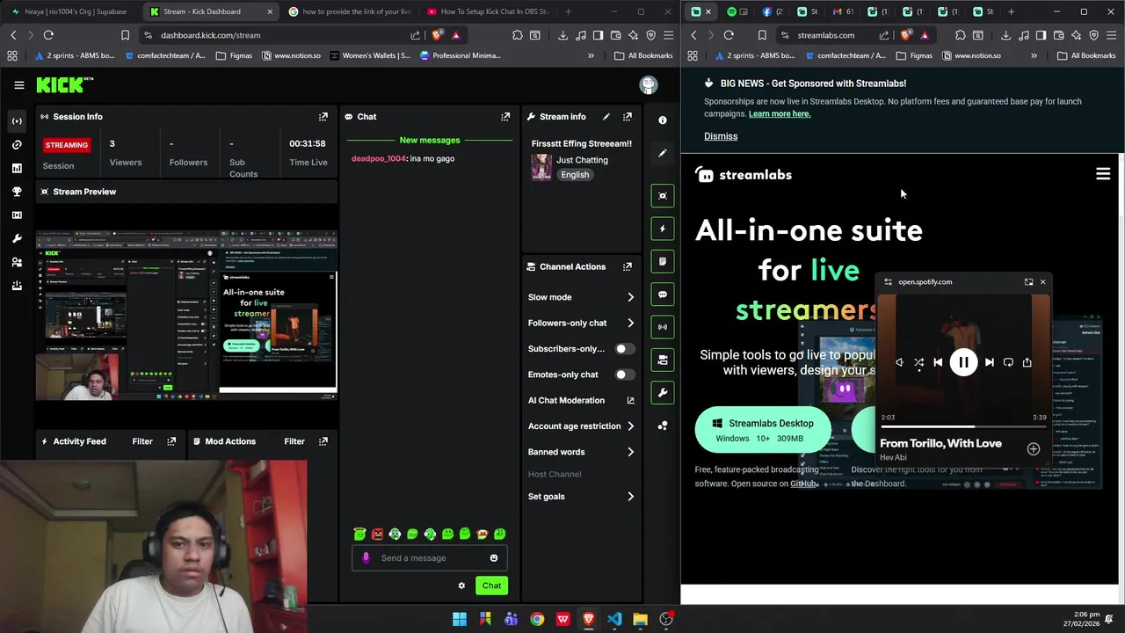Open AI Chat Moderation link
The width and height of the screenshot is (1125, 633).
[x=581, y=400]
